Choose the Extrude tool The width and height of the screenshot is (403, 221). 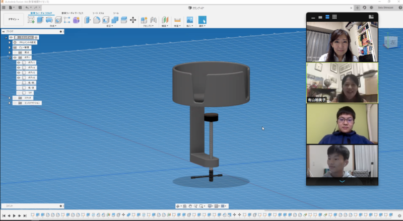click(x=40, y=20)
